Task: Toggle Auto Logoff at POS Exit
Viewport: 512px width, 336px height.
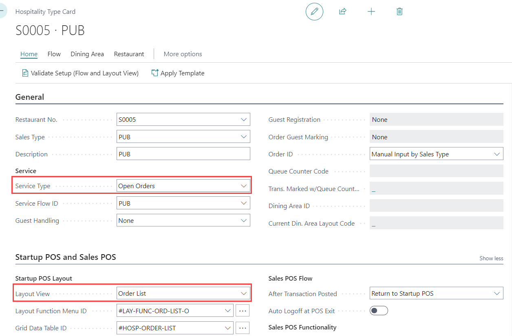Action: (379, 311)
